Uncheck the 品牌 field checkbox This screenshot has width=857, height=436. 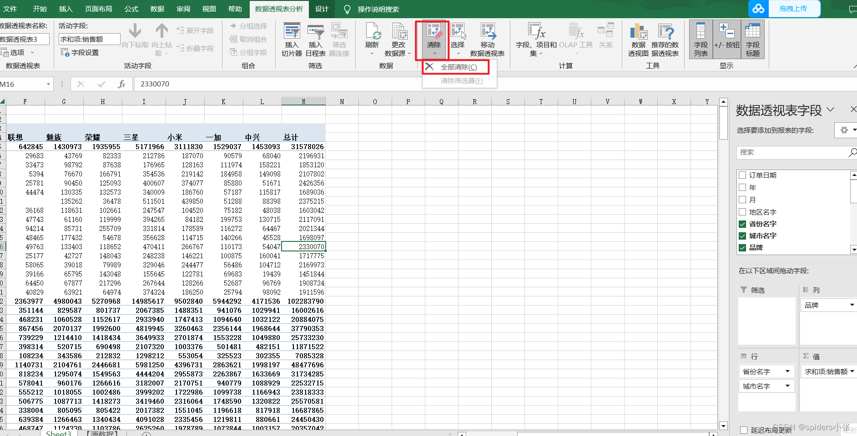coord(742,247)
